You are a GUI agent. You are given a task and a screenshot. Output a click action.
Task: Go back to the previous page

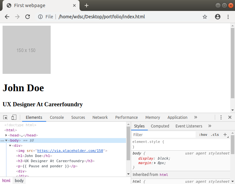pyautogui.click(x=7, y=17)
